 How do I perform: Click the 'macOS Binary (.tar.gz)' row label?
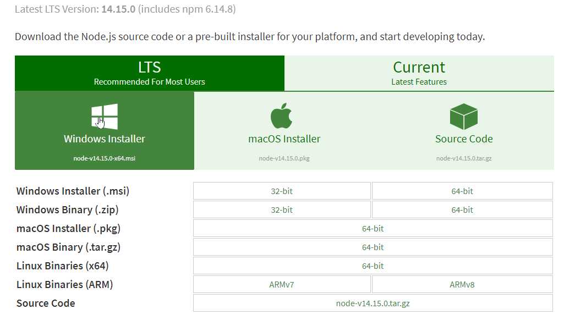(68, 247)
